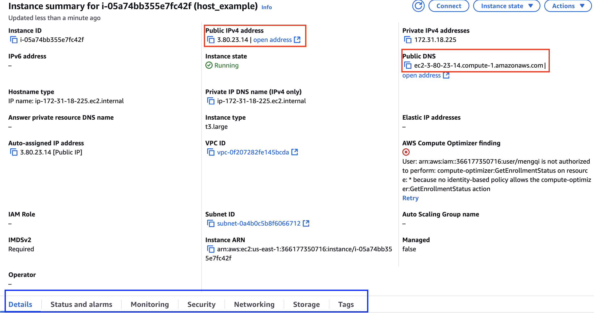Open the Actions dropdown menu
The image size is (594, 313).
coord(568,6)
